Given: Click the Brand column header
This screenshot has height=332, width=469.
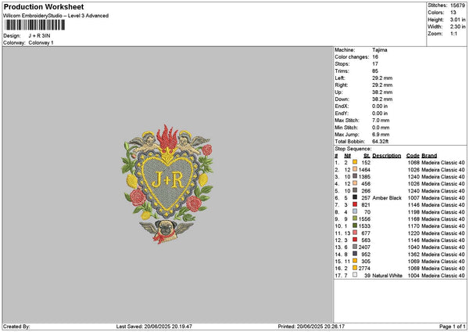Looking at the screenshot, I should pyautogui.click(x=430, y=155).
